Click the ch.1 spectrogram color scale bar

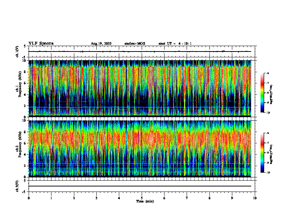262,93
